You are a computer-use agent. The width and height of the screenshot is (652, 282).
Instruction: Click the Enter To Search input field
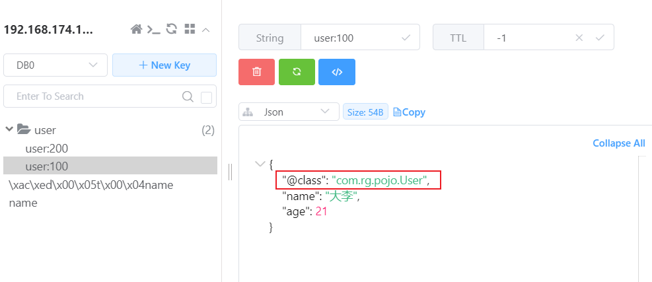pyautogui.click(x=92, y=96)
